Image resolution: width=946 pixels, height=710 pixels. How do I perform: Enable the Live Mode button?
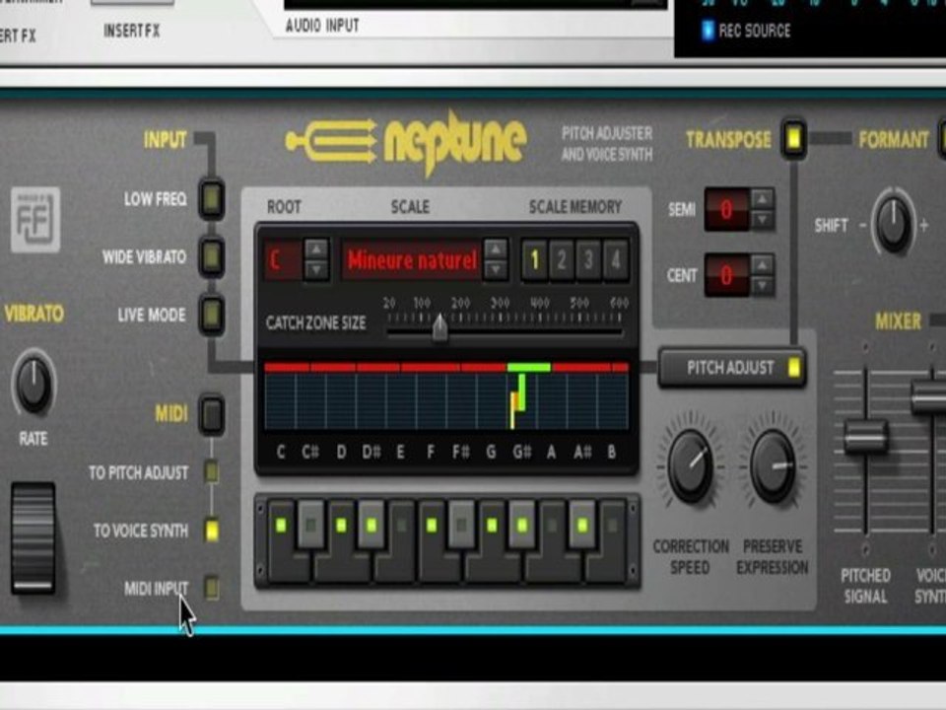pyautogui.click(x=212, y=315)
